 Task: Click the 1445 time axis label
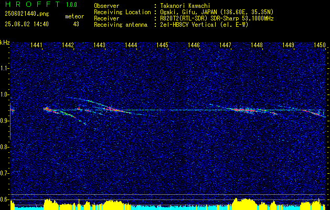(162, 45)
